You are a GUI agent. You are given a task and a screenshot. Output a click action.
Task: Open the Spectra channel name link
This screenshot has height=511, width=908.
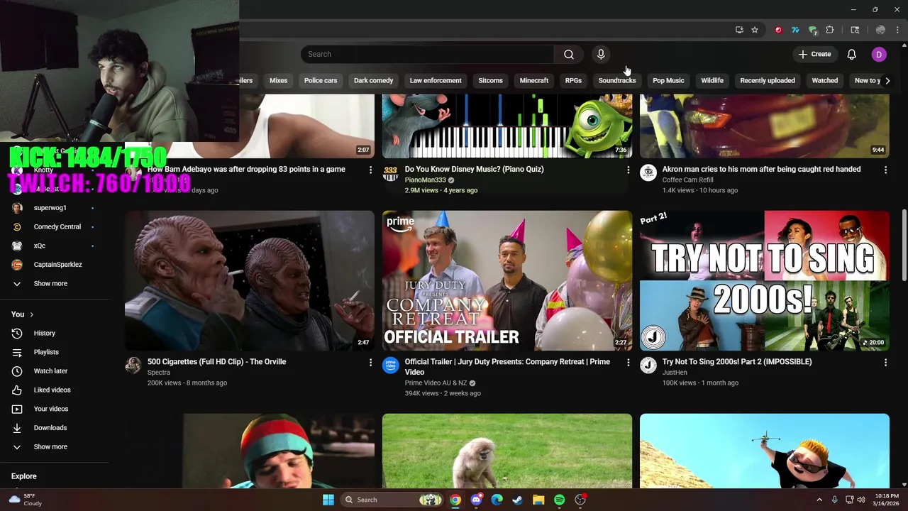click(159, 372)
